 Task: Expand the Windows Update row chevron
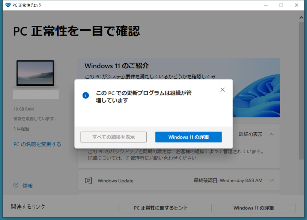272,180
